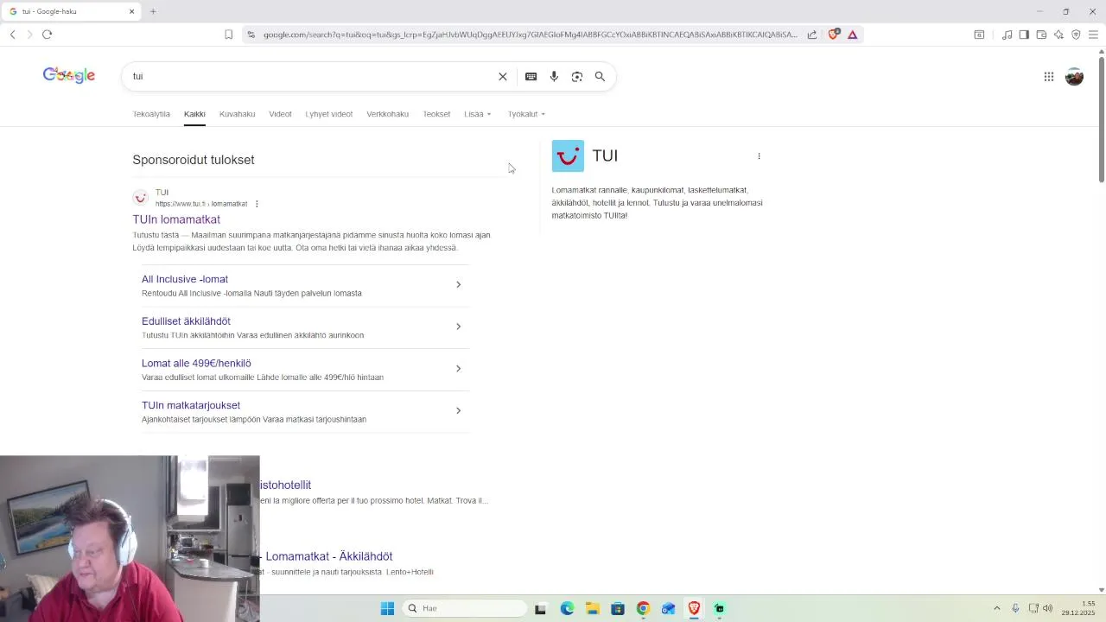Image resolution: width=1106 pixels, height=622 pixels.
Task: Clear the search box with the X icon
Action: pyautogui.click(x=503, y=76)
